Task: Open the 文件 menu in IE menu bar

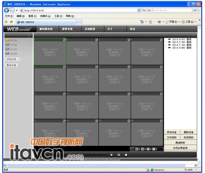Action: point(9,16)
